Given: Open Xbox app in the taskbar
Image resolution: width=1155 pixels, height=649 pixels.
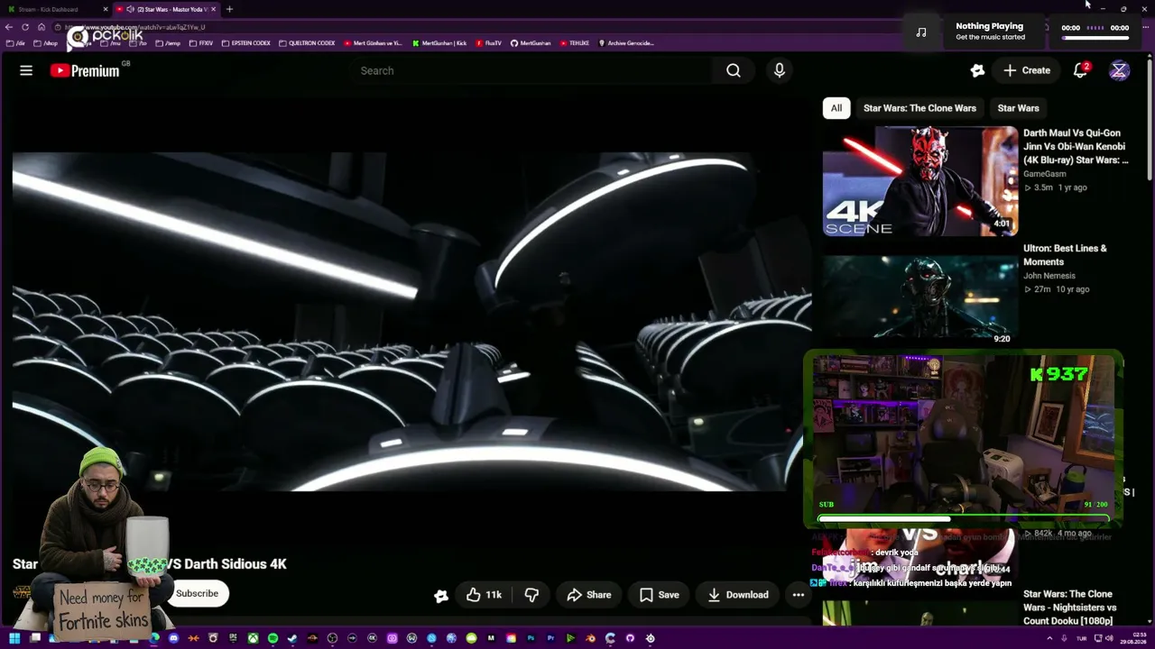Looking at the screenshot, I should (x=253, y=638).
